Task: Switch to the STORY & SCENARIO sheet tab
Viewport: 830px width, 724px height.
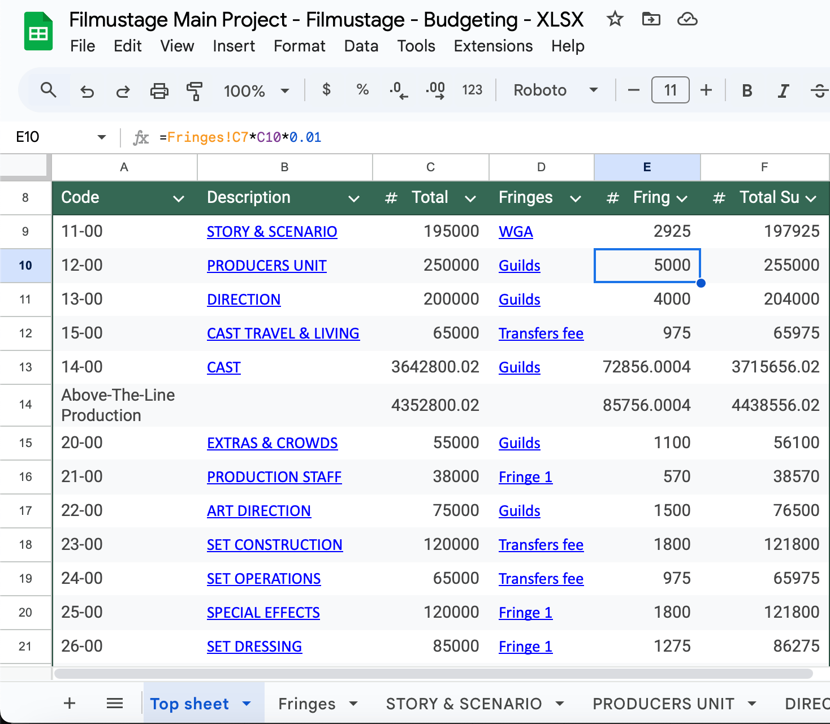Action: [464, 704]
